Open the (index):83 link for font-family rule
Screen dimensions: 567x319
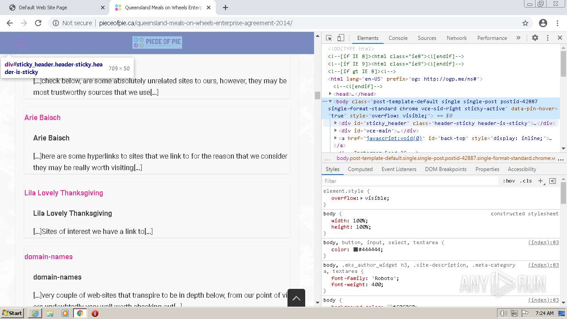click(544, 265)
